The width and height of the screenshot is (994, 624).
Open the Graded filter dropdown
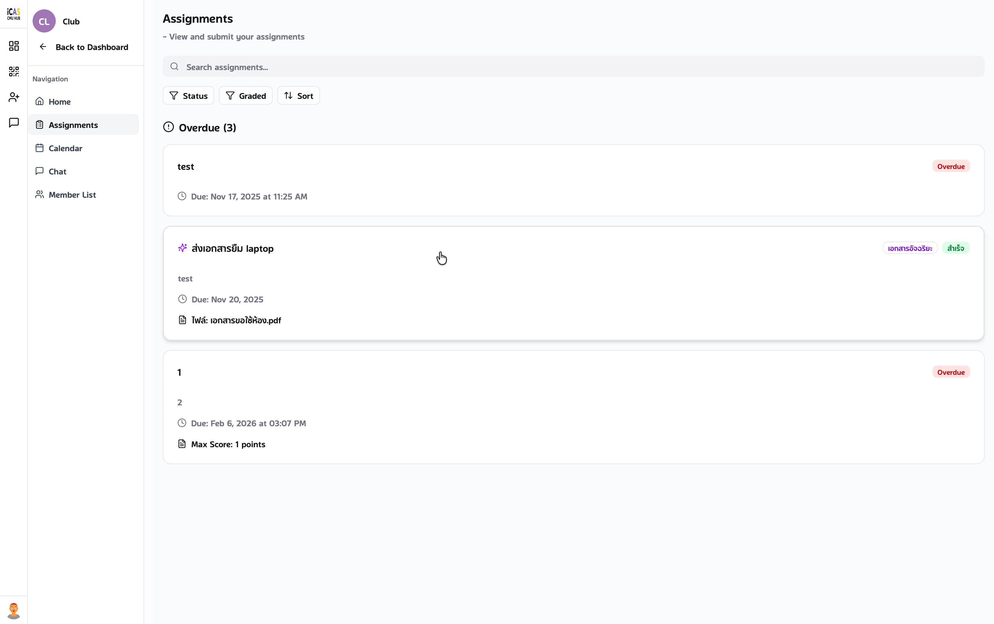[x=245, y=95]
